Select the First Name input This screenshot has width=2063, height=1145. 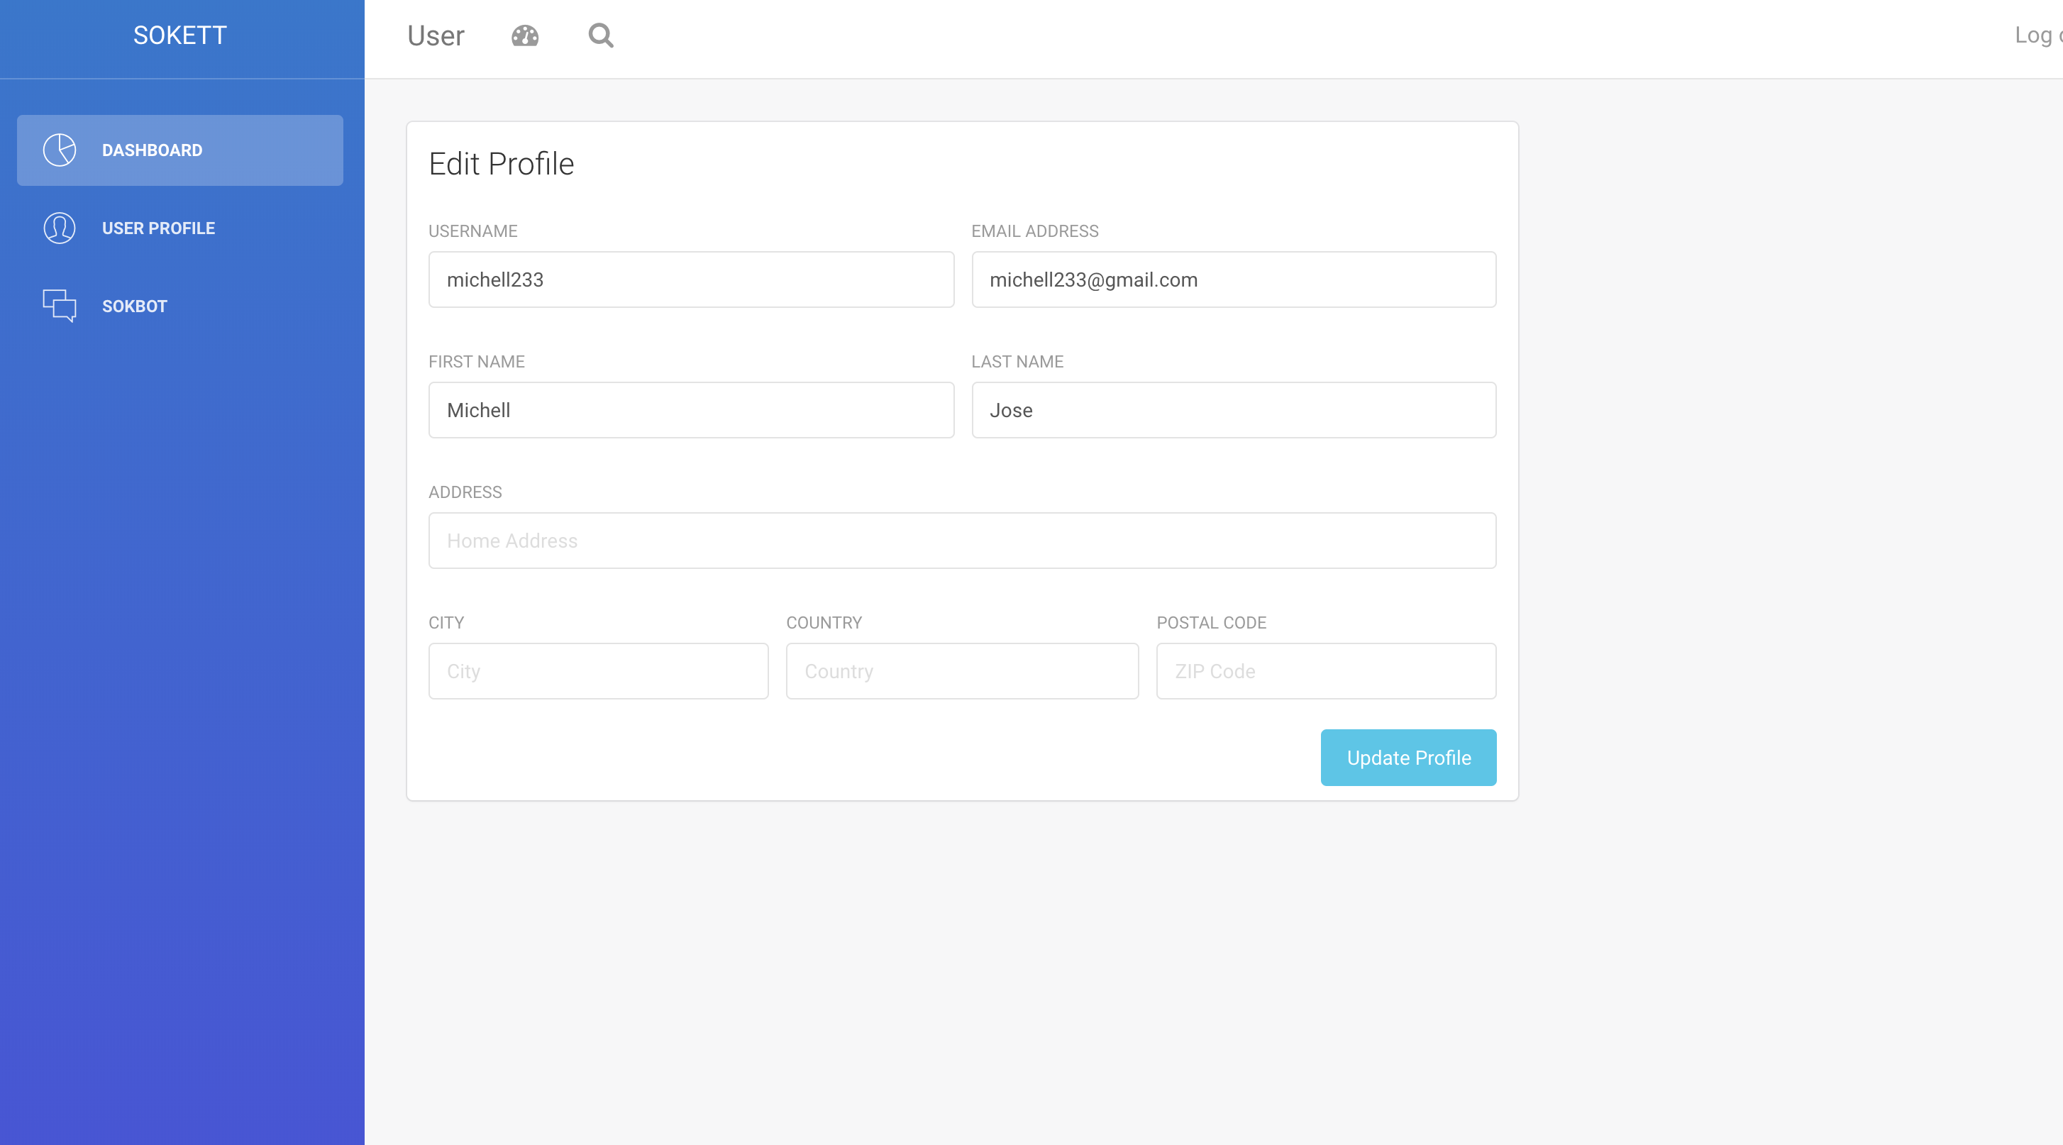691,410
